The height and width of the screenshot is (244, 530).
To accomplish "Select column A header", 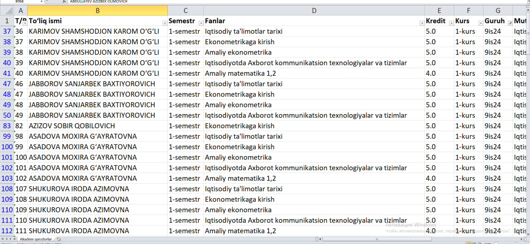I will pos(21,10).
